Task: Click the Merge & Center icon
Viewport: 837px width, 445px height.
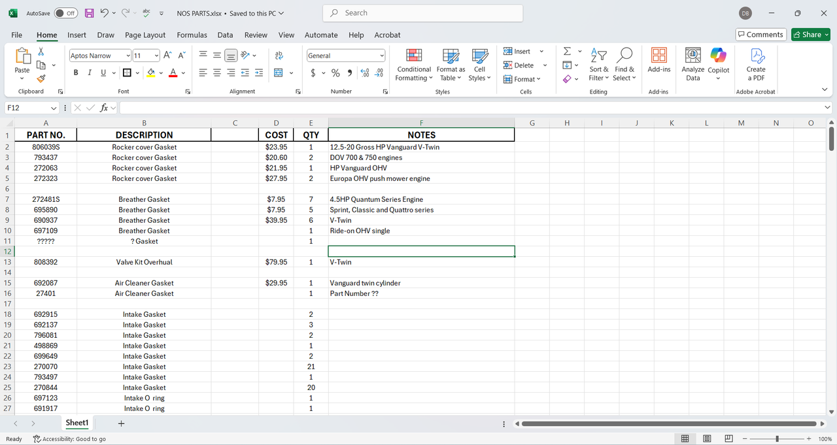Action: 279,73
